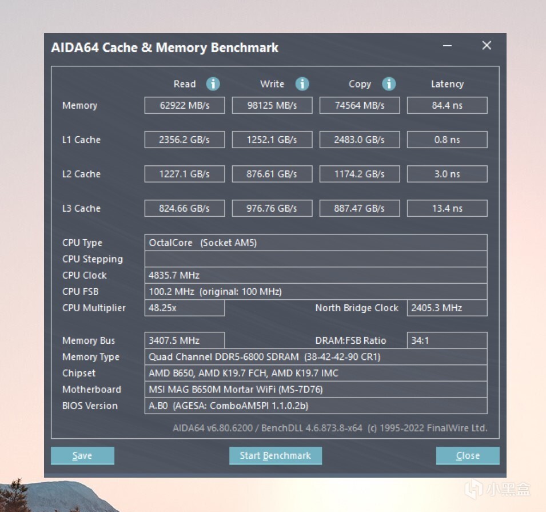Click the Latency column header
Viewport: 546px width, 512px height.
[447, 84]
